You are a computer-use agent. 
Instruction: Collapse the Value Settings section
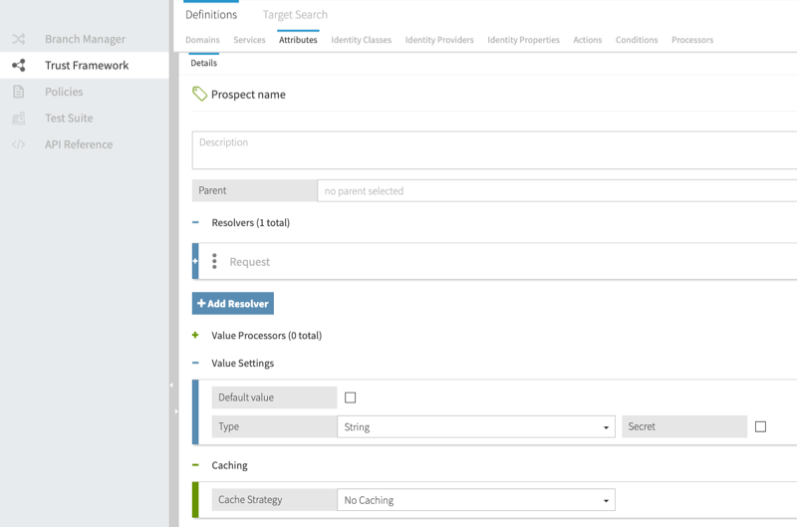click(195, 364)
